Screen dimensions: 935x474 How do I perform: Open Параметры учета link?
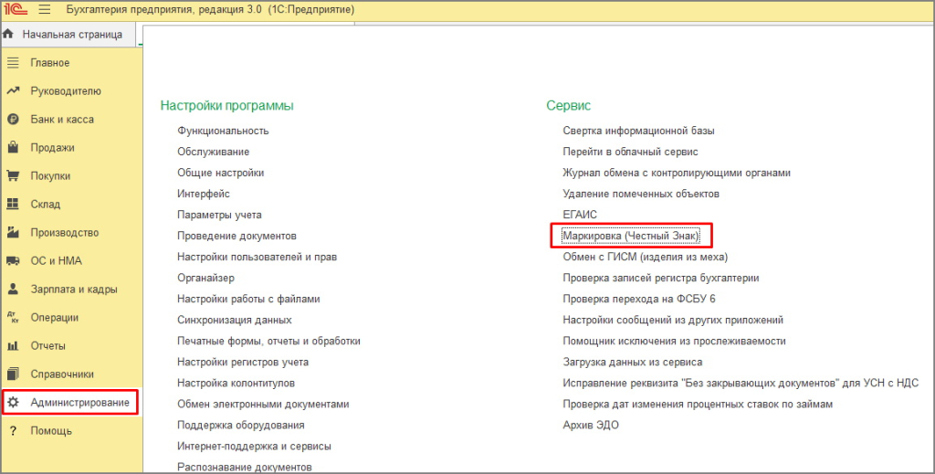click(219, 215)
